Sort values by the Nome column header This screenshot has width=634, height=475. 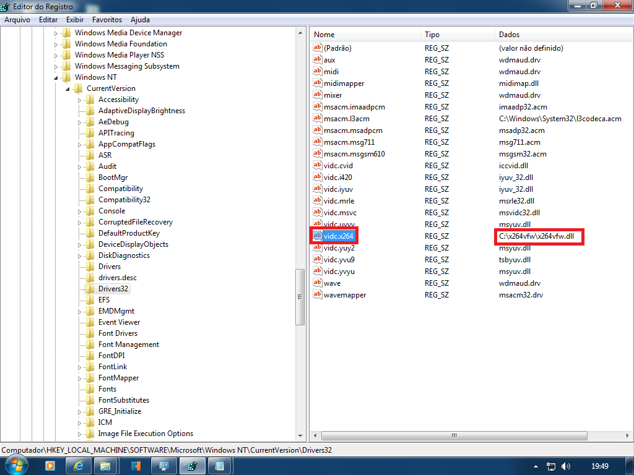point(366,35)
